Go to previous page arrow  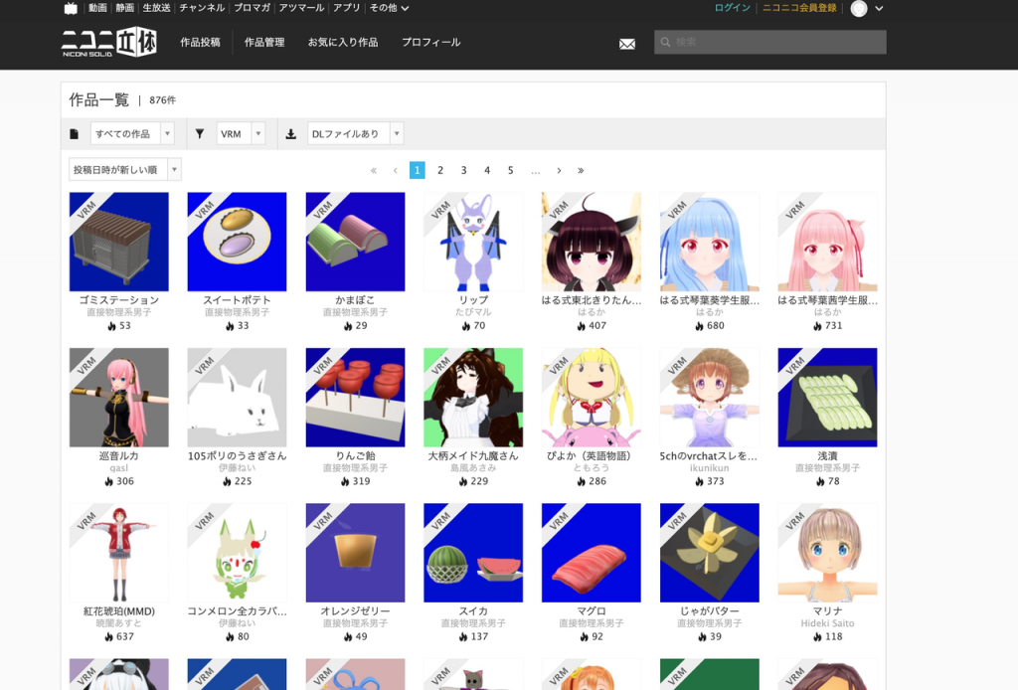[x=396, y=170]
